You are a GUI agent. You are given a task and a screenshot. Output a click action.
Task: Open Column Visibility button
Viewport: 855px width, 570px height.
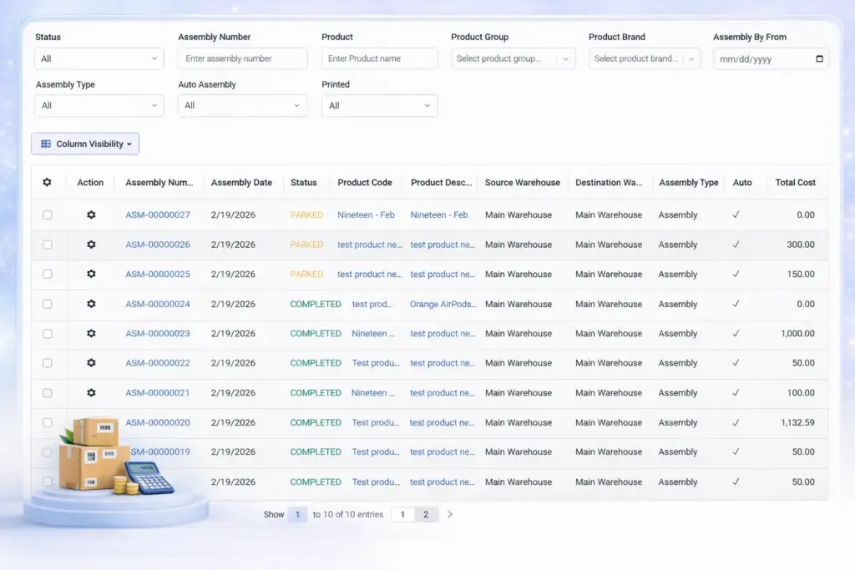pos(85,144)
